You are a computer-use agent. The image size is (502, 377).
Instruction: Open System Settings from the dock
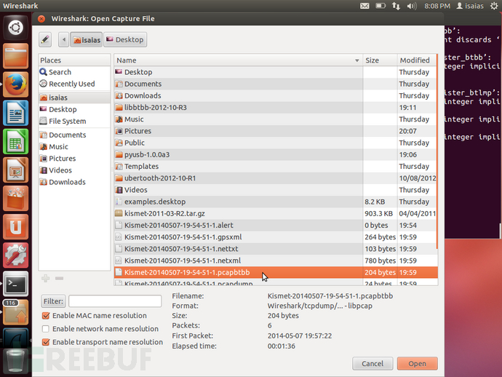[15, 255]
